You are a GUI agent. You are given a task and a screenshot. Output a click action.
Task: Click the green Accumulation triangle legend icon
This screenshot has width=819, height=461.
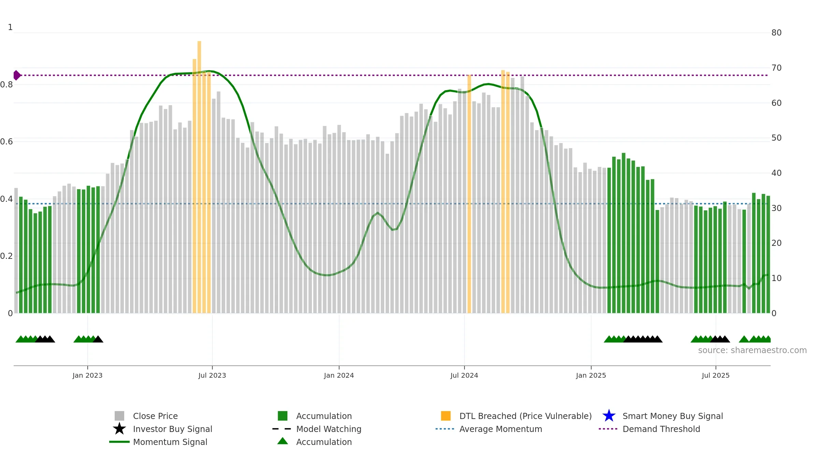pyautogui.click(x=283, y=441)
